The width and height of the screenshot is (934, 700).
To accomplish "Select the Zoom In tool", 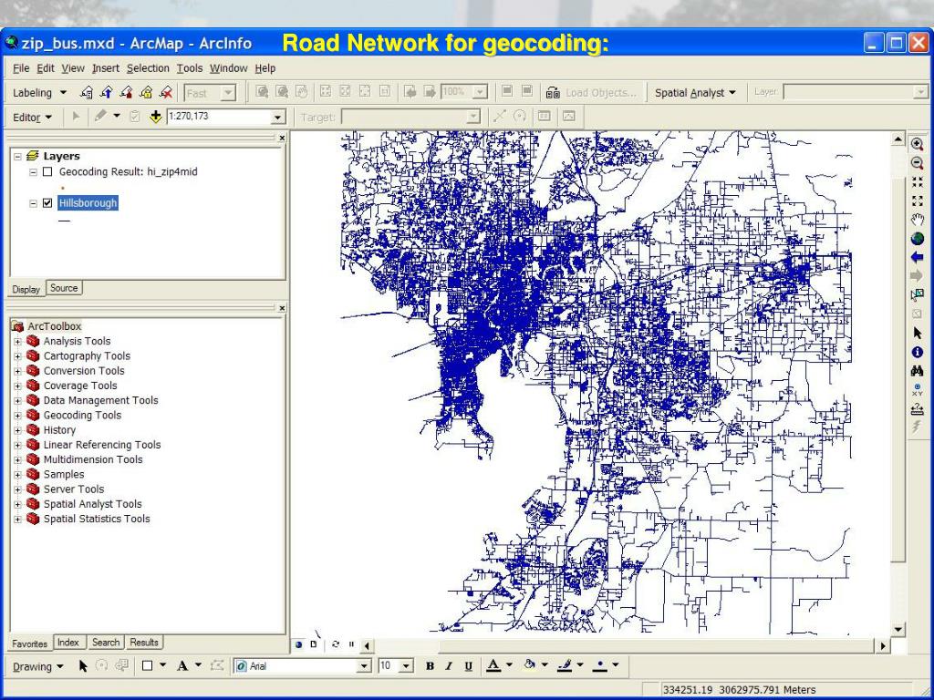I will pos(918,144).
